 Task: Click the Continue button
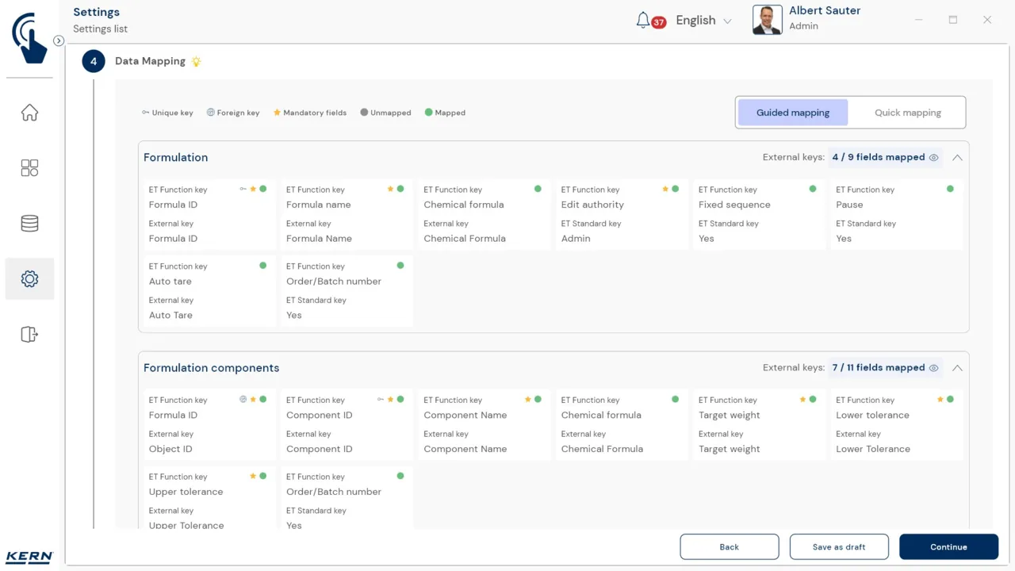coord(948,547)
